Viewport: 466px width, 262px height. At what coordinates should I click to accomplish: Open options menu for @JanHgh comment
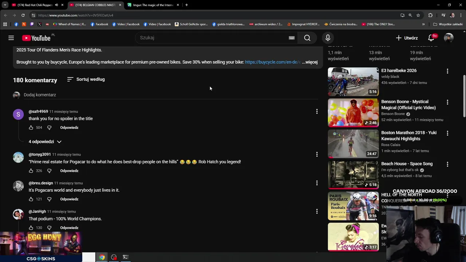tap(317, 211)
